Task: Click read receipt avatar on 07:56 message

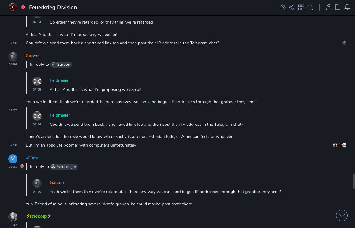Action: coord(344,43)
